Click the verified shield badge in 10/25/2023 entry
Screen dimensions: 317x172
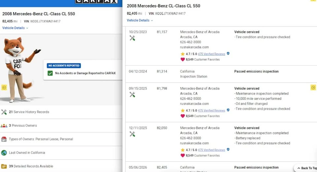228,53
